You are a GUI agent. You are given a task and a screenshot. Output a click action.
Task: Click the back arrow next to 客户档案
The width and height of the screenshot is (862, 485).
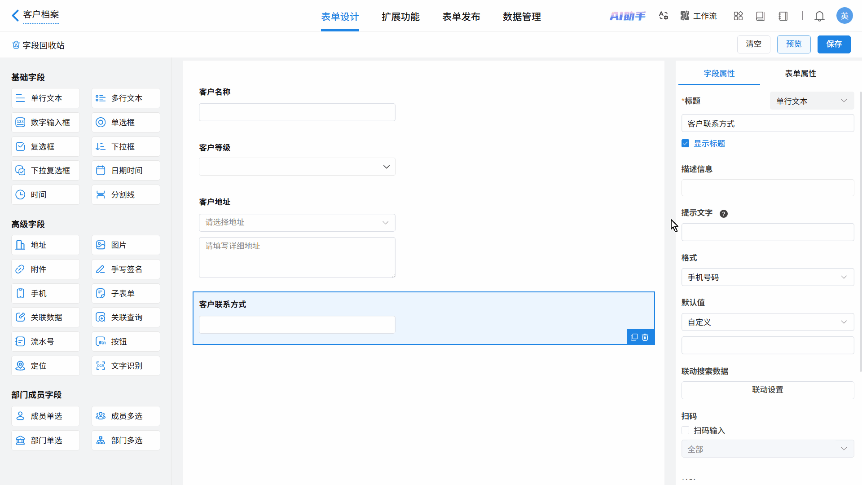click(15, 16)
